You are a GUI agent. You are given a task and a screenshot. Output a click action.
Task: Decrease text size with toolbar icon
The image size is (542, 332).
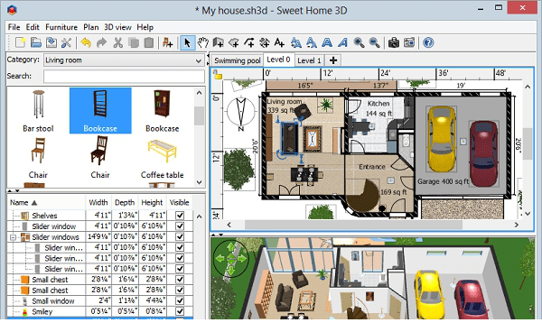tap(312, 42)
